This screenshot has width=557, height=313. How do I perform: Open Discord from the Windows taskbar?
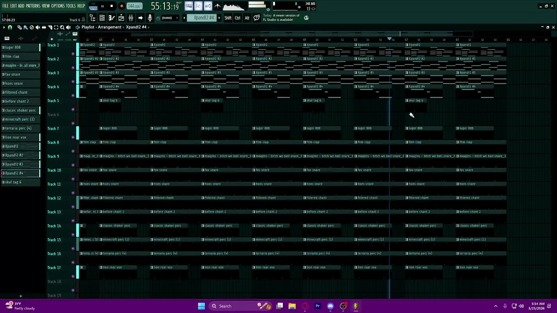pyautogui.click(x=330, y=306)
